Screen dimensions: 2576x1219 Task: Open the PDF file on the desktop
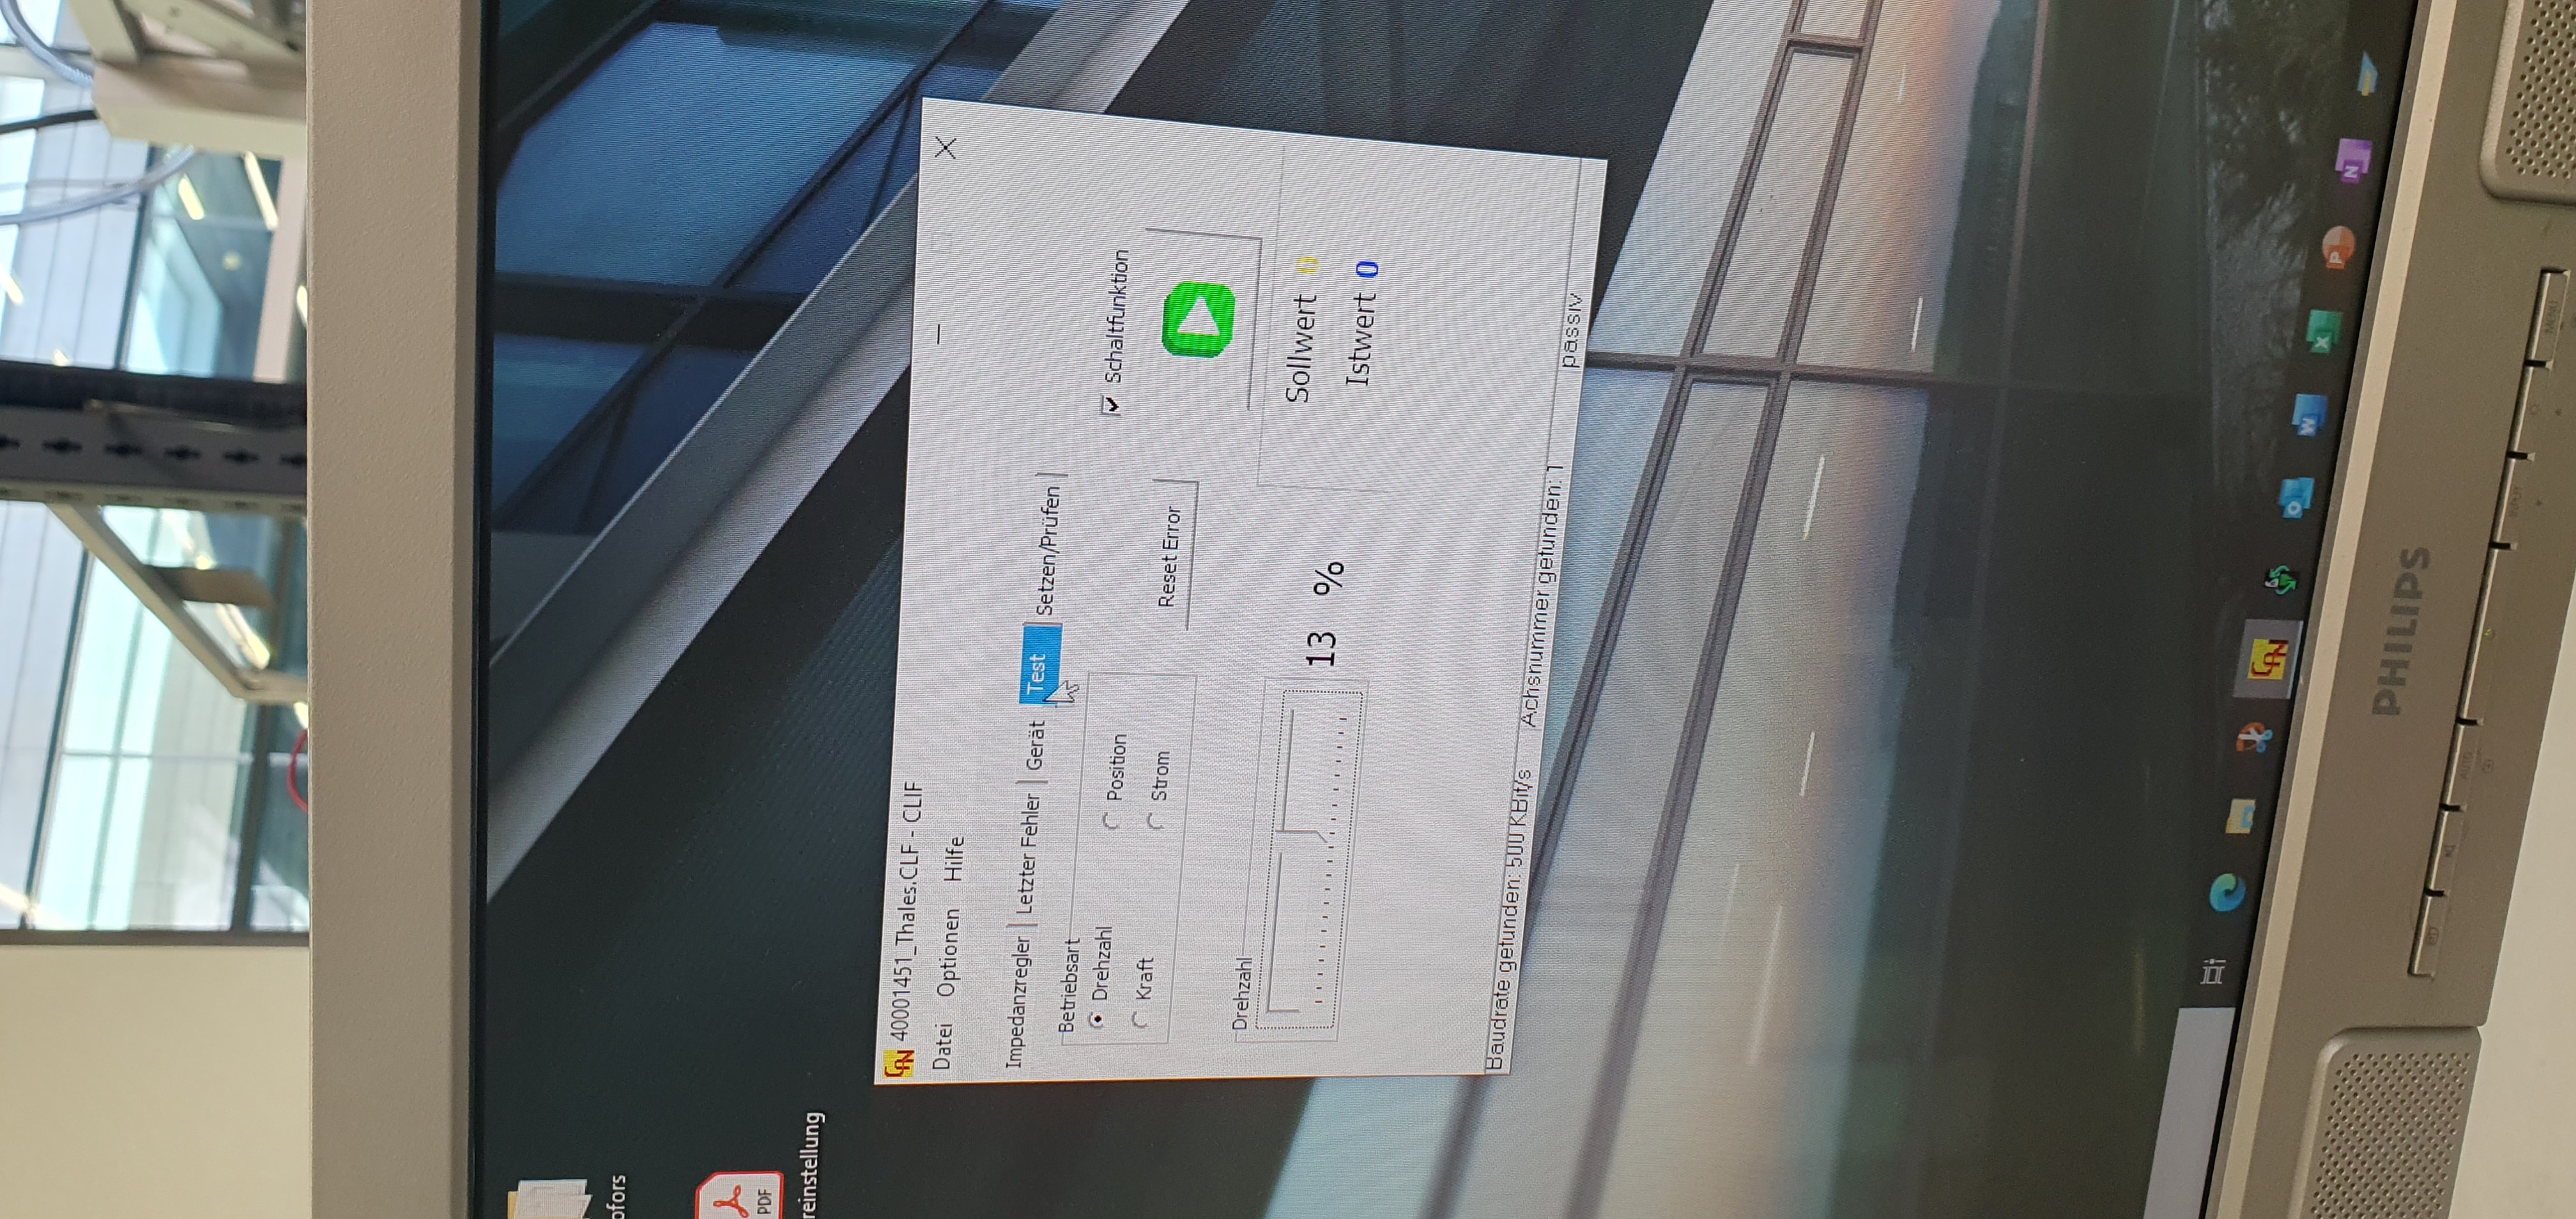(x=738, y=1195)
